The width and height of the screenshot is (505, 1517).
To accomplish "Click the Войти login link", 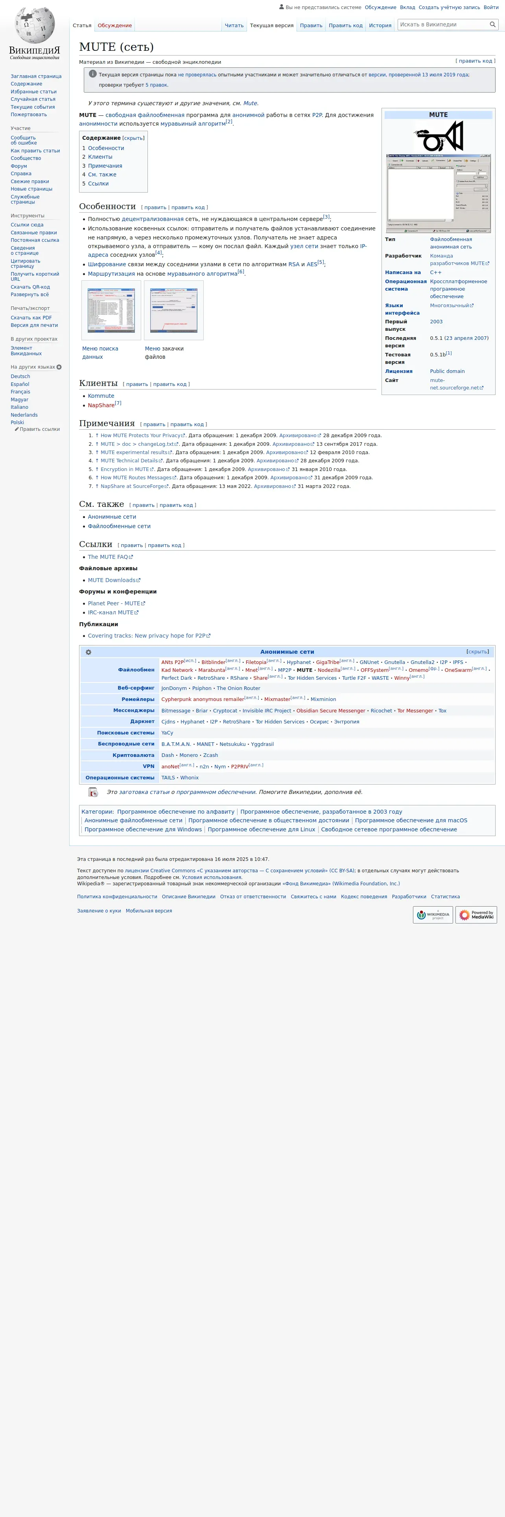I will click(491, 7).
